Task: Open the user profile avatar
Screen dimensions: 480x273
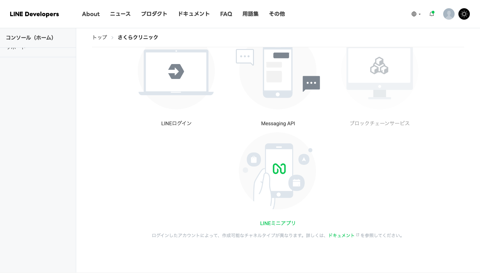Action: [449, 14]
